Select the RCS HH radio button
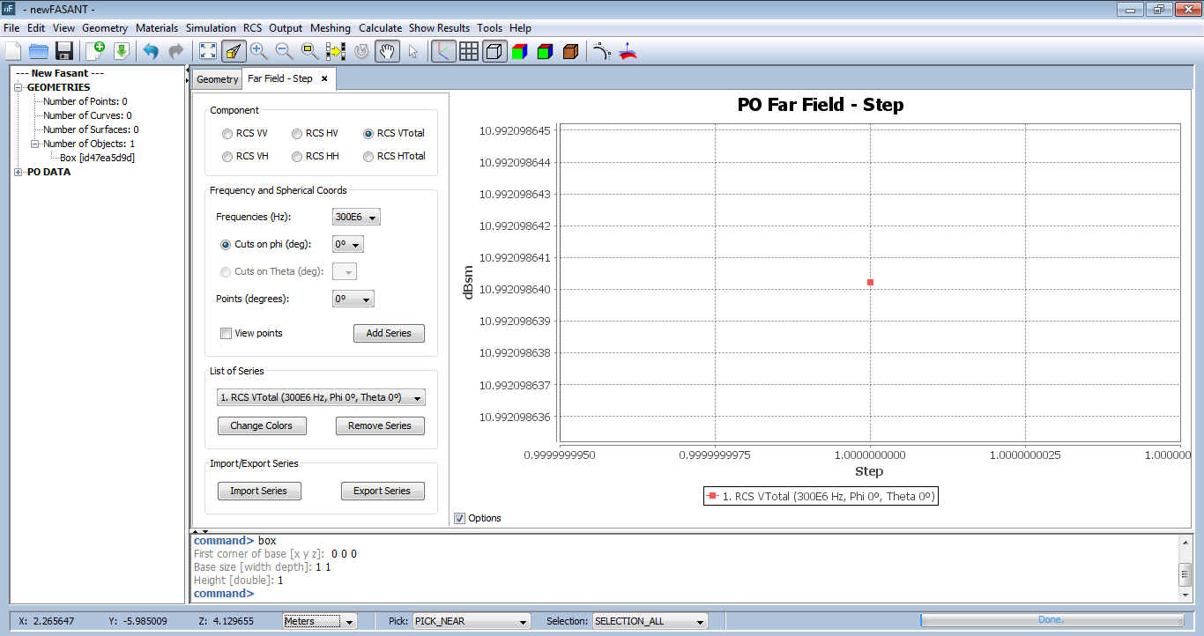The height and width of the screenshot is (636, 1204). tap(297, 156)
